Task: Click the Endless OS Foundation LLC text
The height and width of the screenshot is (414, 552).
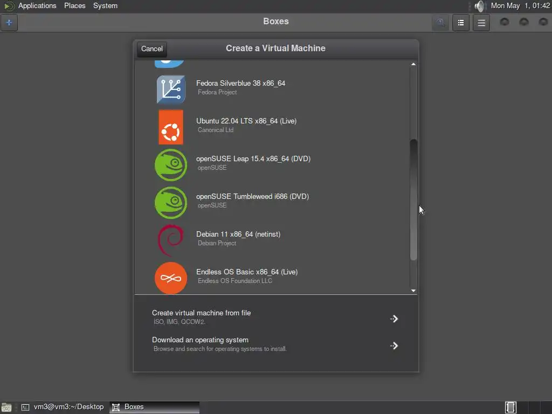Action: coord(235,281)
